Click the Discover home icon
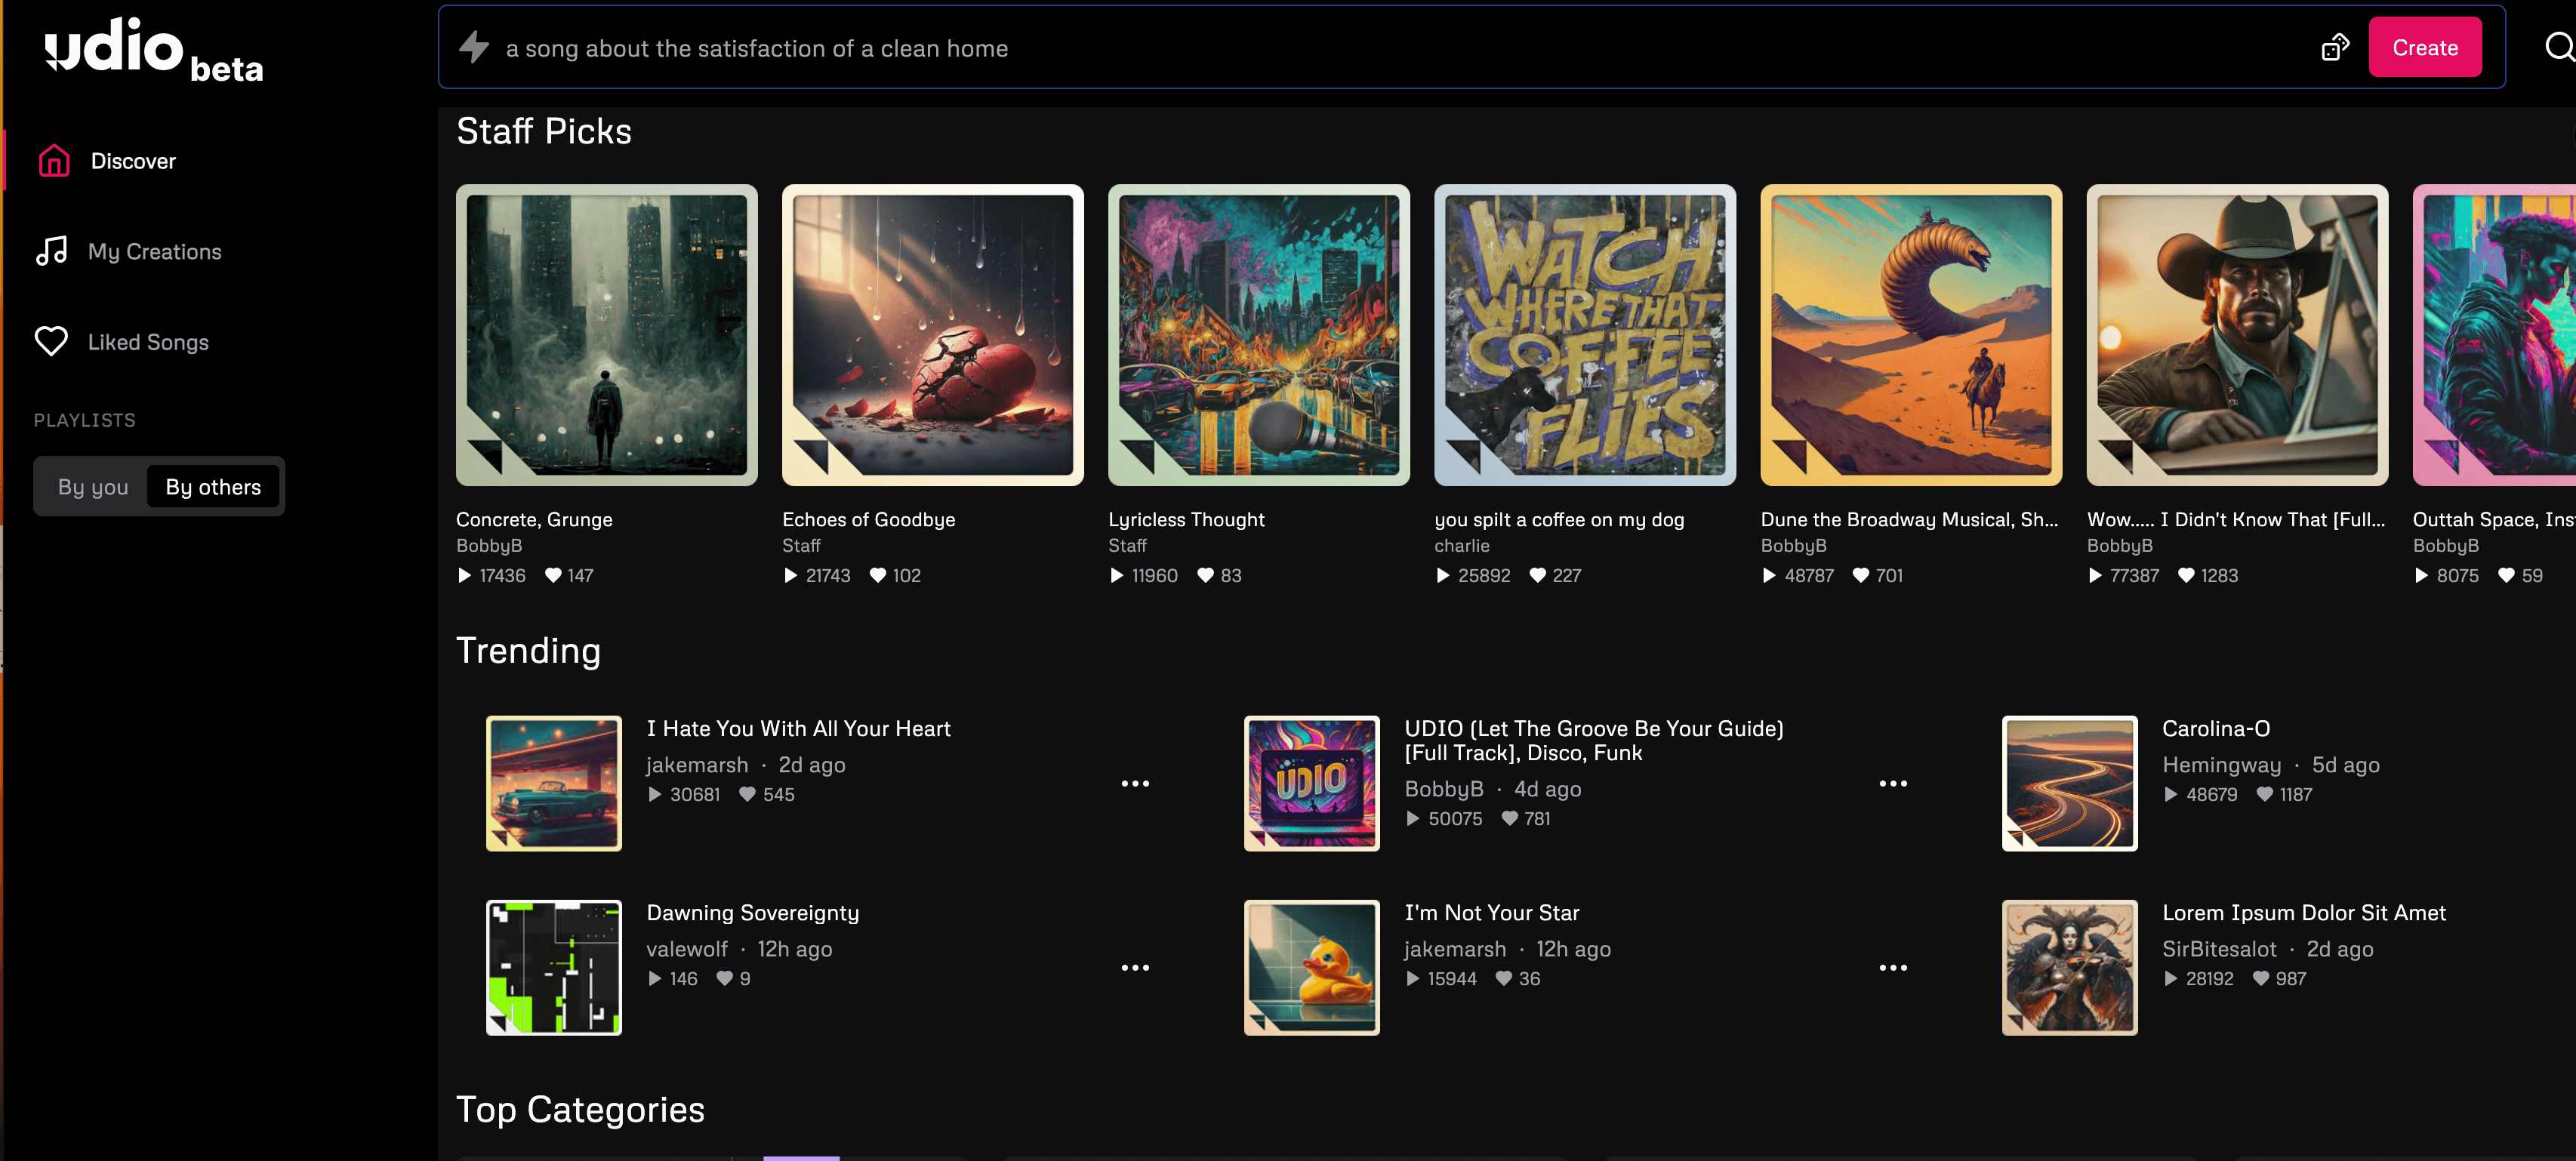The image size is (2576, 1161). 54,161
